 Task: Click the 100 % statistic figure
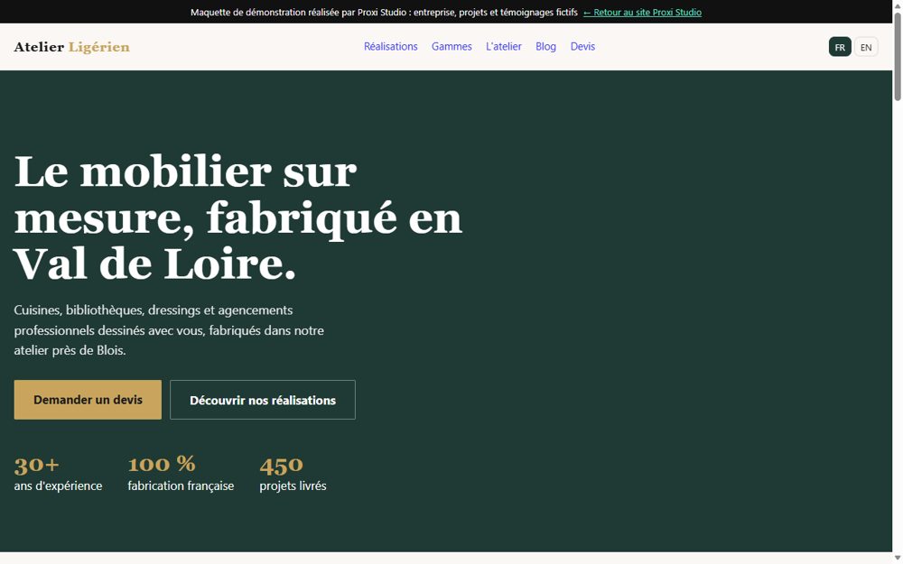point(162,464)
